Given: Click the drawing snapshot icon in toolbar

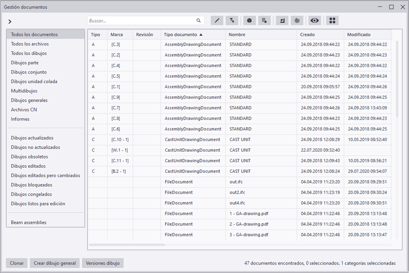Looking at the screenshot, I should [x=282, y=21].
